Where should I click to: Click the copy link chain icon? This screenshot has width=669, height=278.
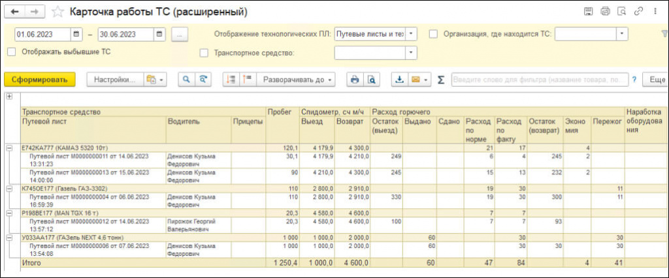[x=639, y=12]
